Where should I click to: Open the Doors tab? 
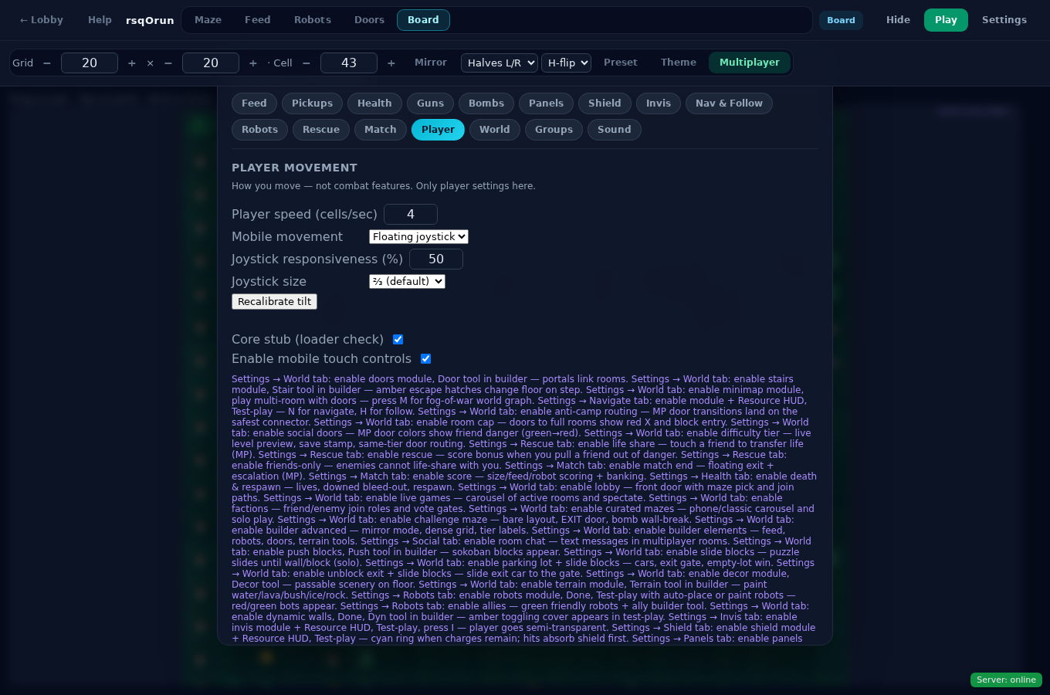pos(369,20)
